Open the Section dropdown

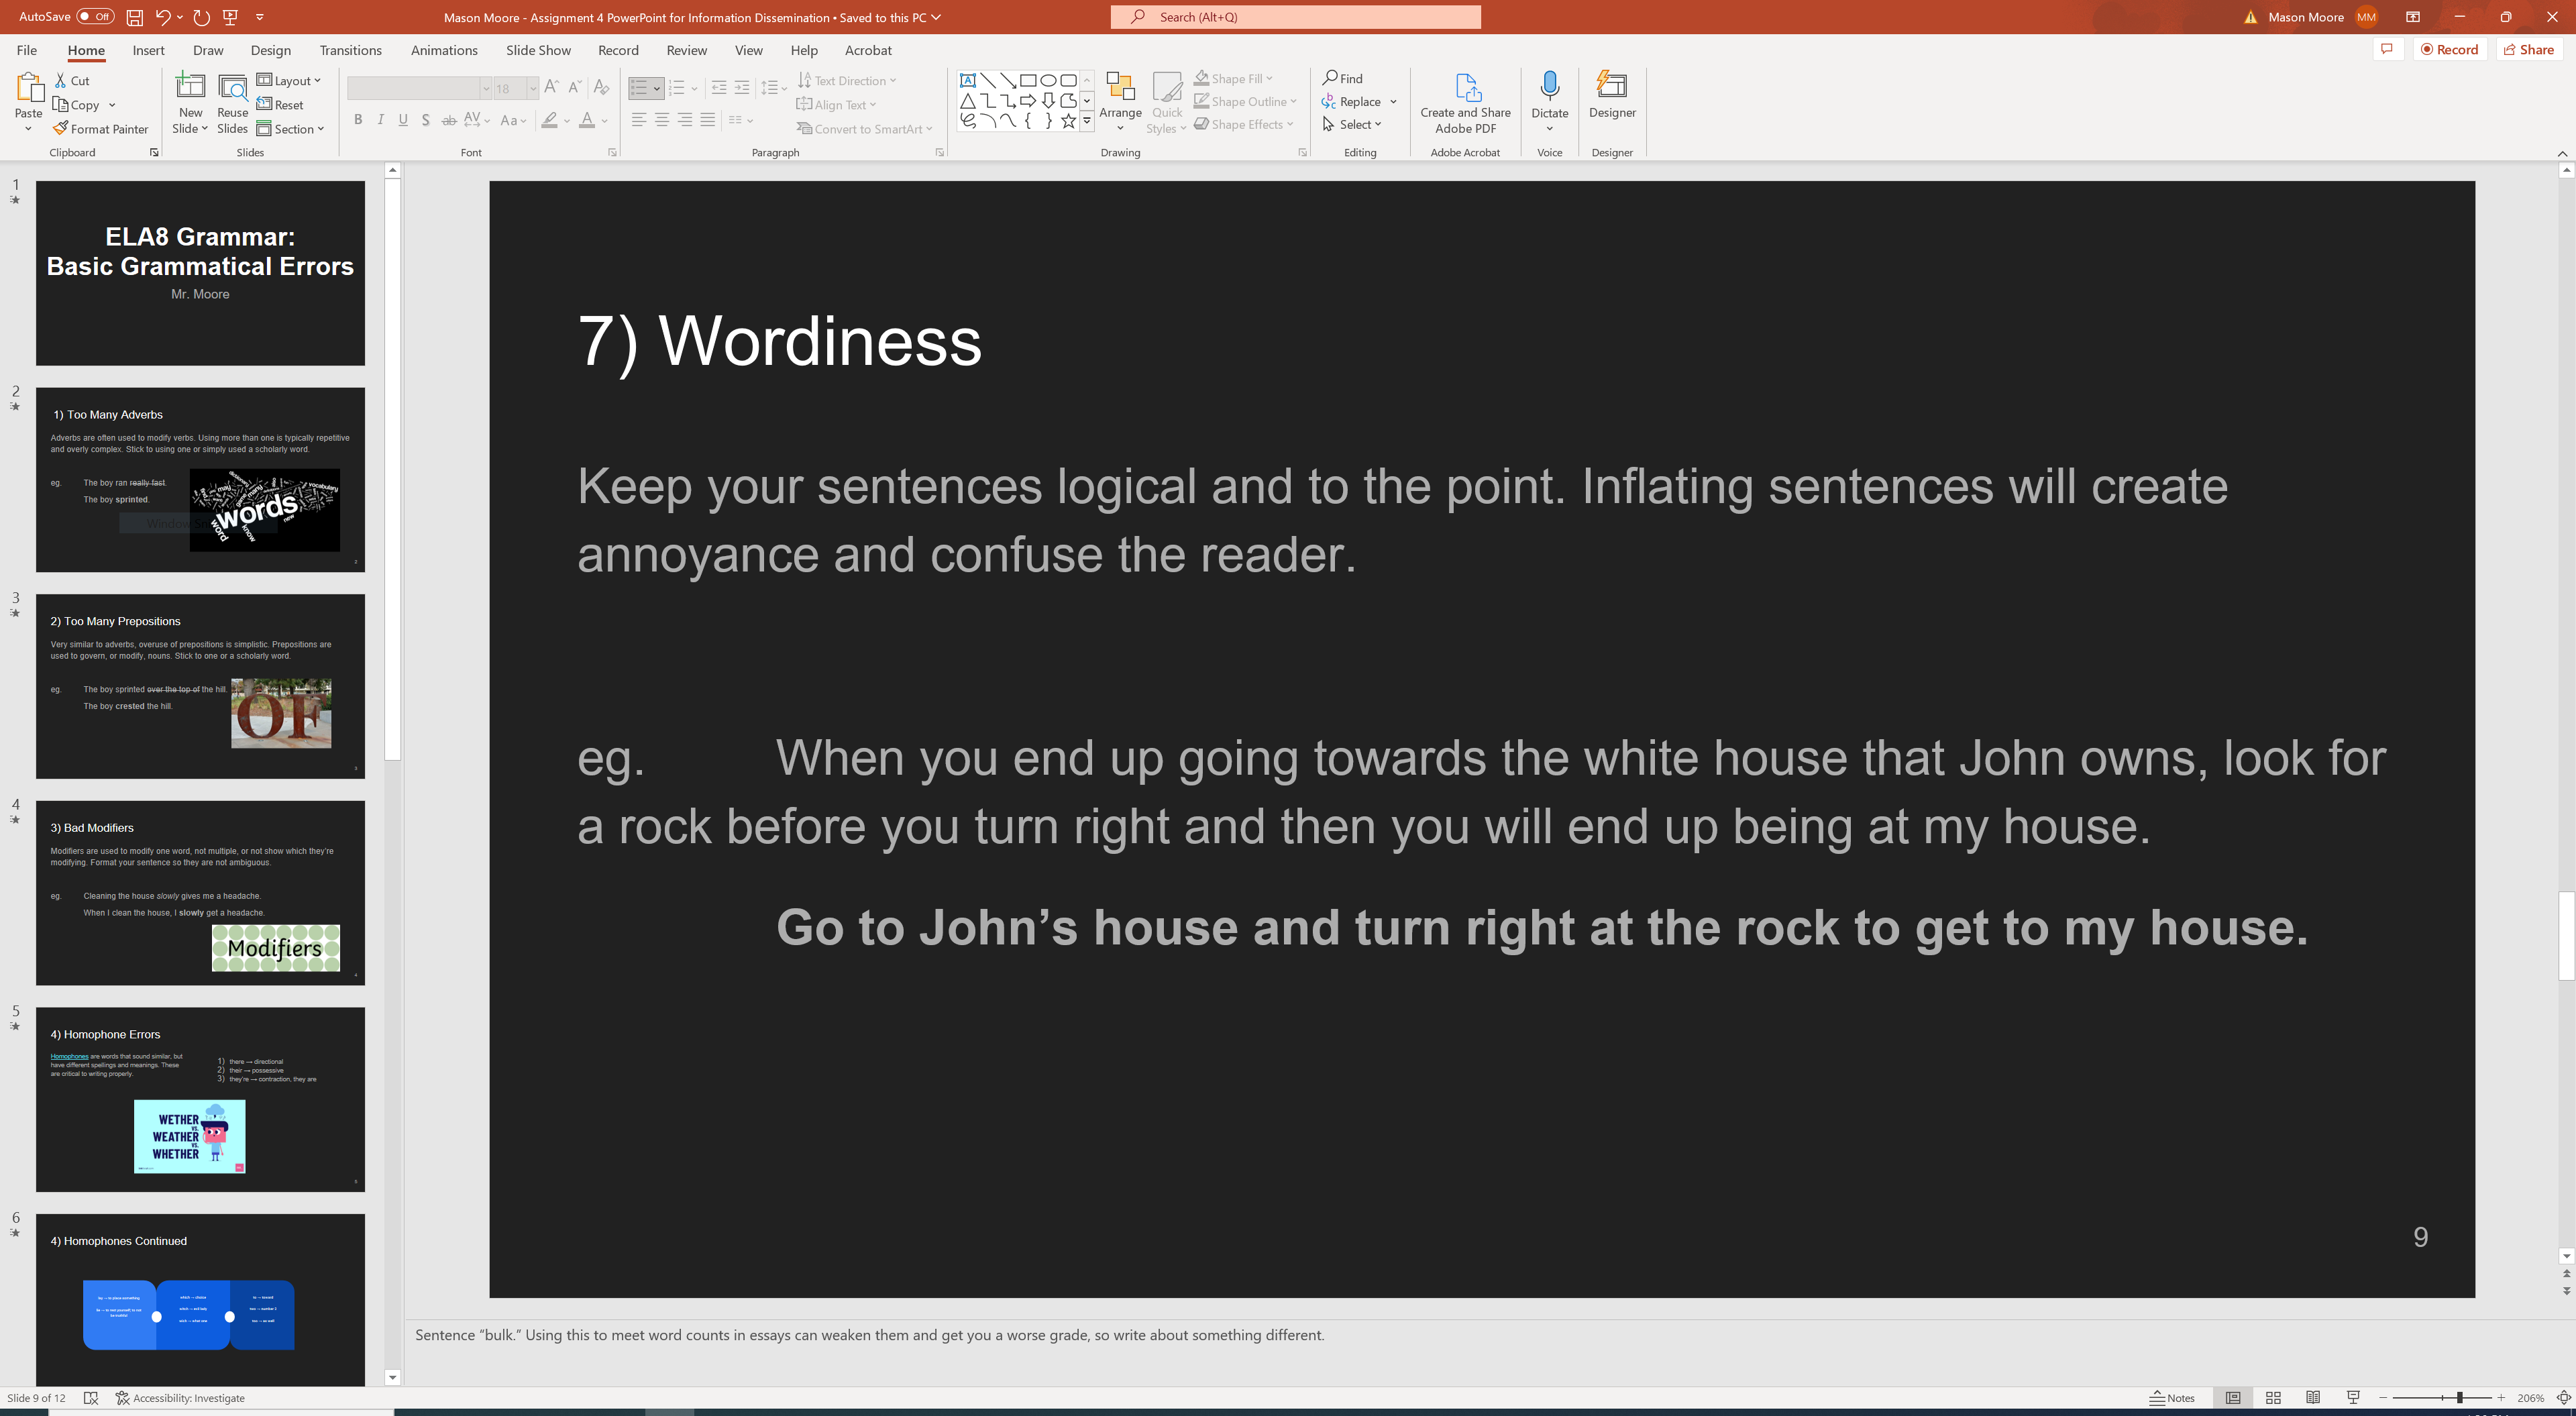coord(290,129)
